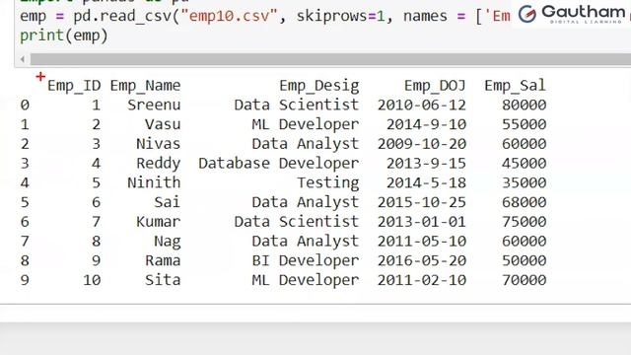
Task: Click the salary value 68000
Action: 524,201
